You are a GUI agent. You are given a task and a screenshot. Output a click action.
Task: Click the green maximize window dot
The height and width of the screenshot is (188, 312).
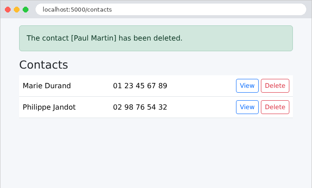click(25, 9)
